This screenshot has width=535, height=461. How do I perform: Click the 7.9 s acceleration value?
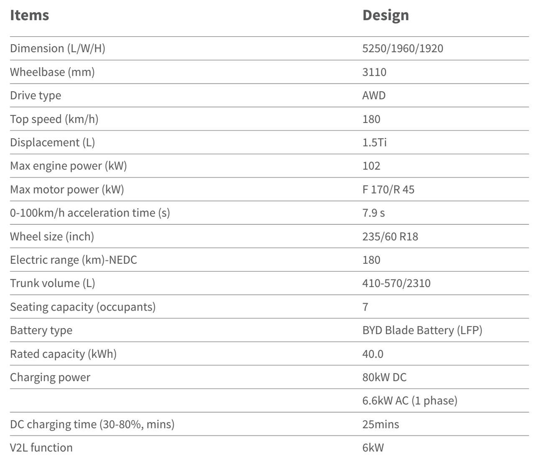pos(373,213)
